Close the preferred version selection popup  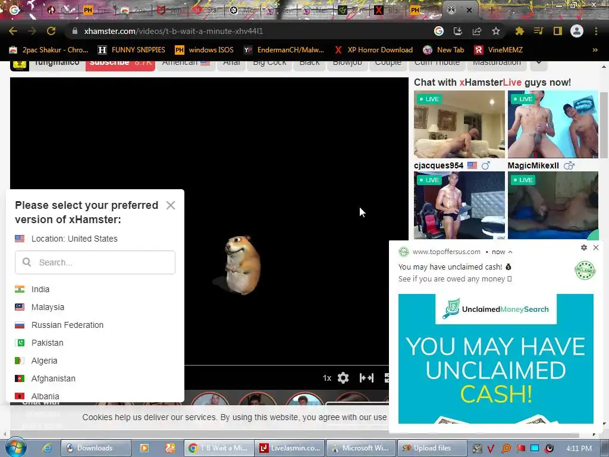pos(171,205)
